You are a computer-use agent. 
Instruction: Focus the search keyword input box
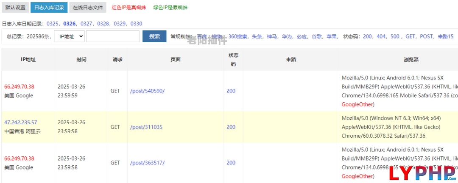click(113, 36)
